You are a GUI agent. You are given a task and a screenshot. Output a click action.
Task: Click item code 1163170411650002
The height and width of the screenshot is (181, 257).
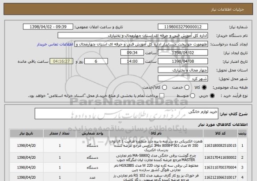(x=220, y=157)
